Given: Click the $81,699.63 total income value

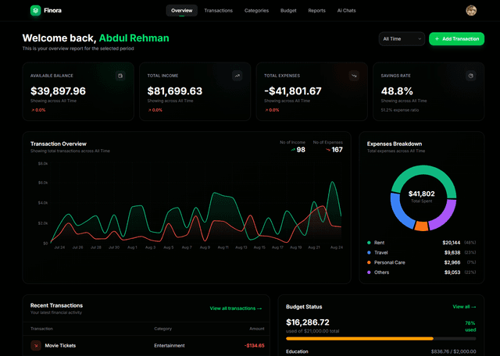Looking at the screenshot, I should click(x=175, y=91).
